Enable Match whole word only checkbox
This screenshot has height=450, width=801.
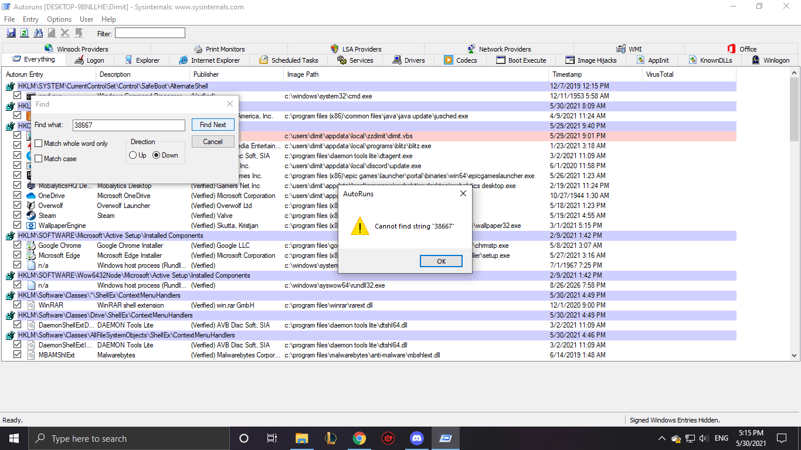[x=39, y=144]
